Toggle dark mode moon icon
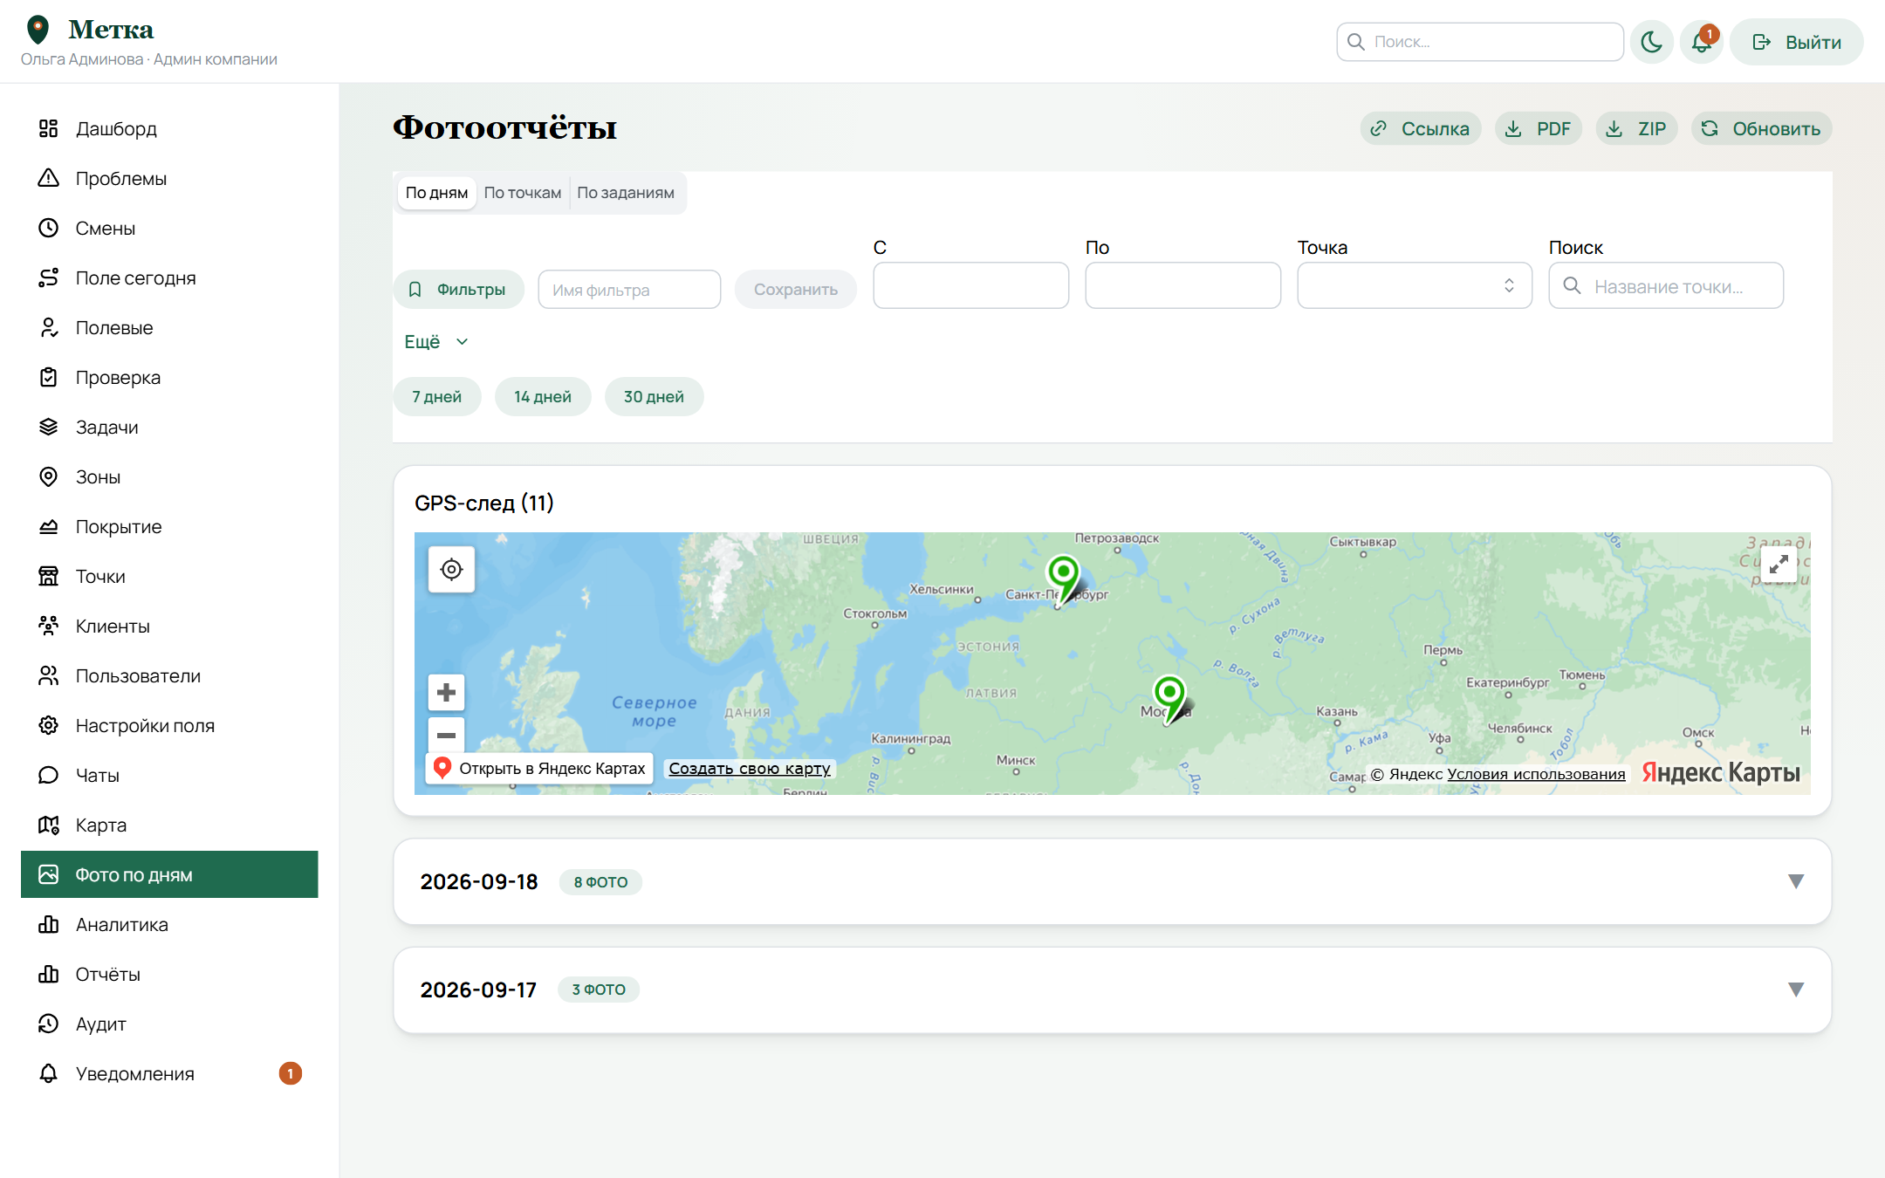Image resolution: width=1885 pixels, height=1178 pixels. pyautogui.click(x=1651, y=42)
